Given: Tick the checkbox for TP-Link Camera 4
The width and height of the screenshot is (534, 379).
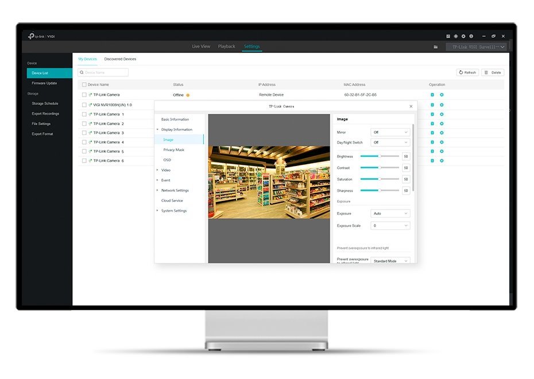Looking at the screenshot, I should 84,142.
